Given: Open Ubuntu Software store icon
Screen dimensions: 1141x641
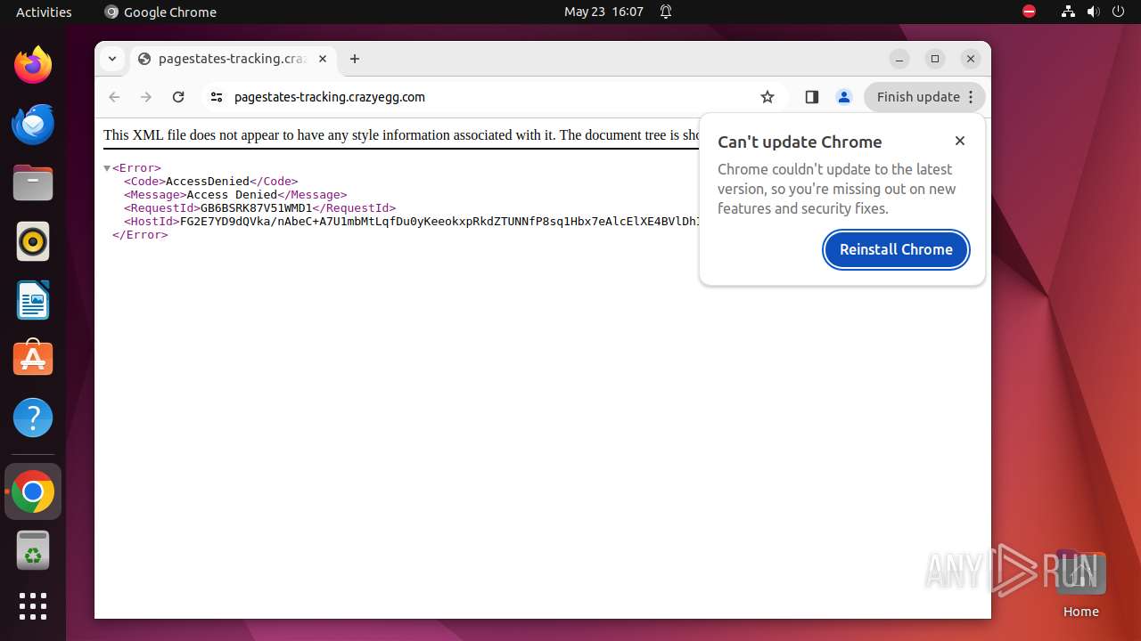Looking at the screenshot, I should (x=33, y=359).
